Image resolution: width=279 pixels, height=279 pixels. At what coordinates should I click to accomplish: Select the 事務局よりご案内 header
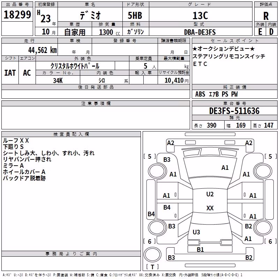[71, 254]
